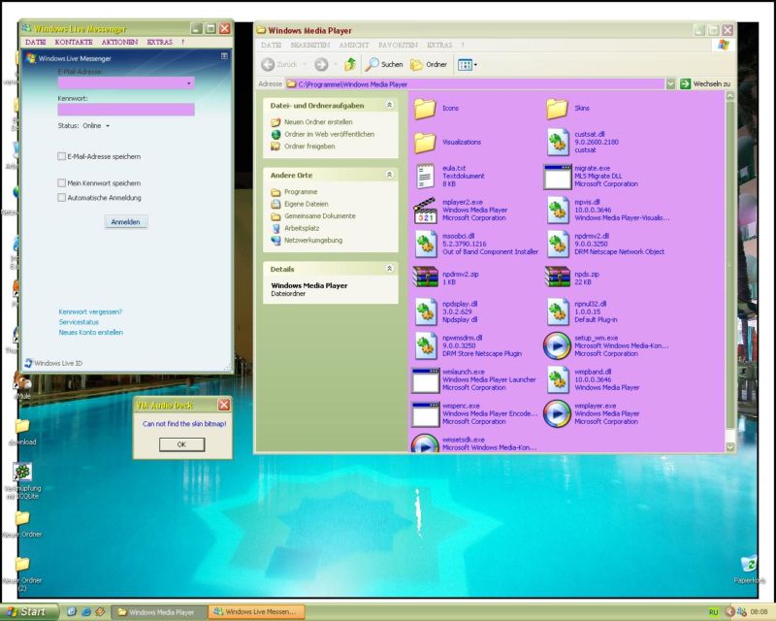This screenshot has height=621, width=776.
Task: Open Messenger DATEI menu
Action: point(36,42)
